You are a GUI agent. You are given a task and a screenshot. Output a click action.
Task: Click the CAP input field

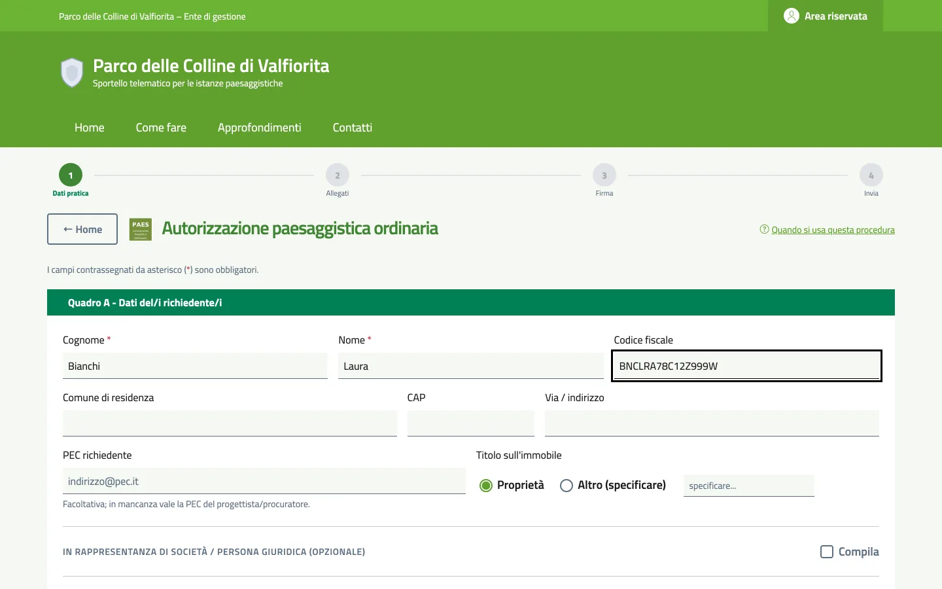tap(471, 423)
